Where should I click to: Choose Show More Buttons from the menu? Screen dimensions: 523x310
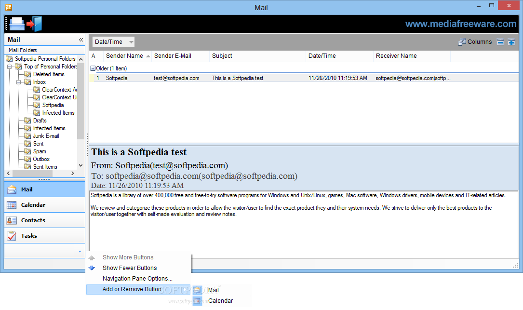(139, 257)
